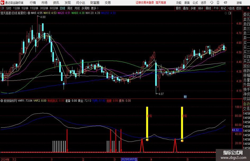Open the mail envelope icon
The height and width of the screenshot is (161, 250).
click(225, 3)
